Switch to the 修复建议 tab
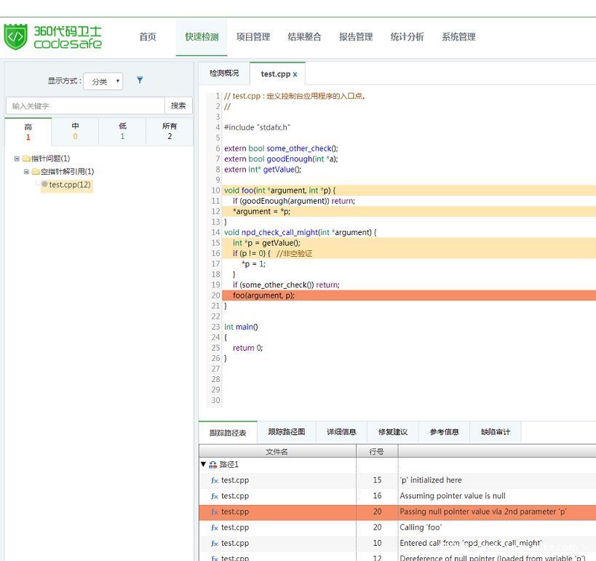 (x=393, y=431)
